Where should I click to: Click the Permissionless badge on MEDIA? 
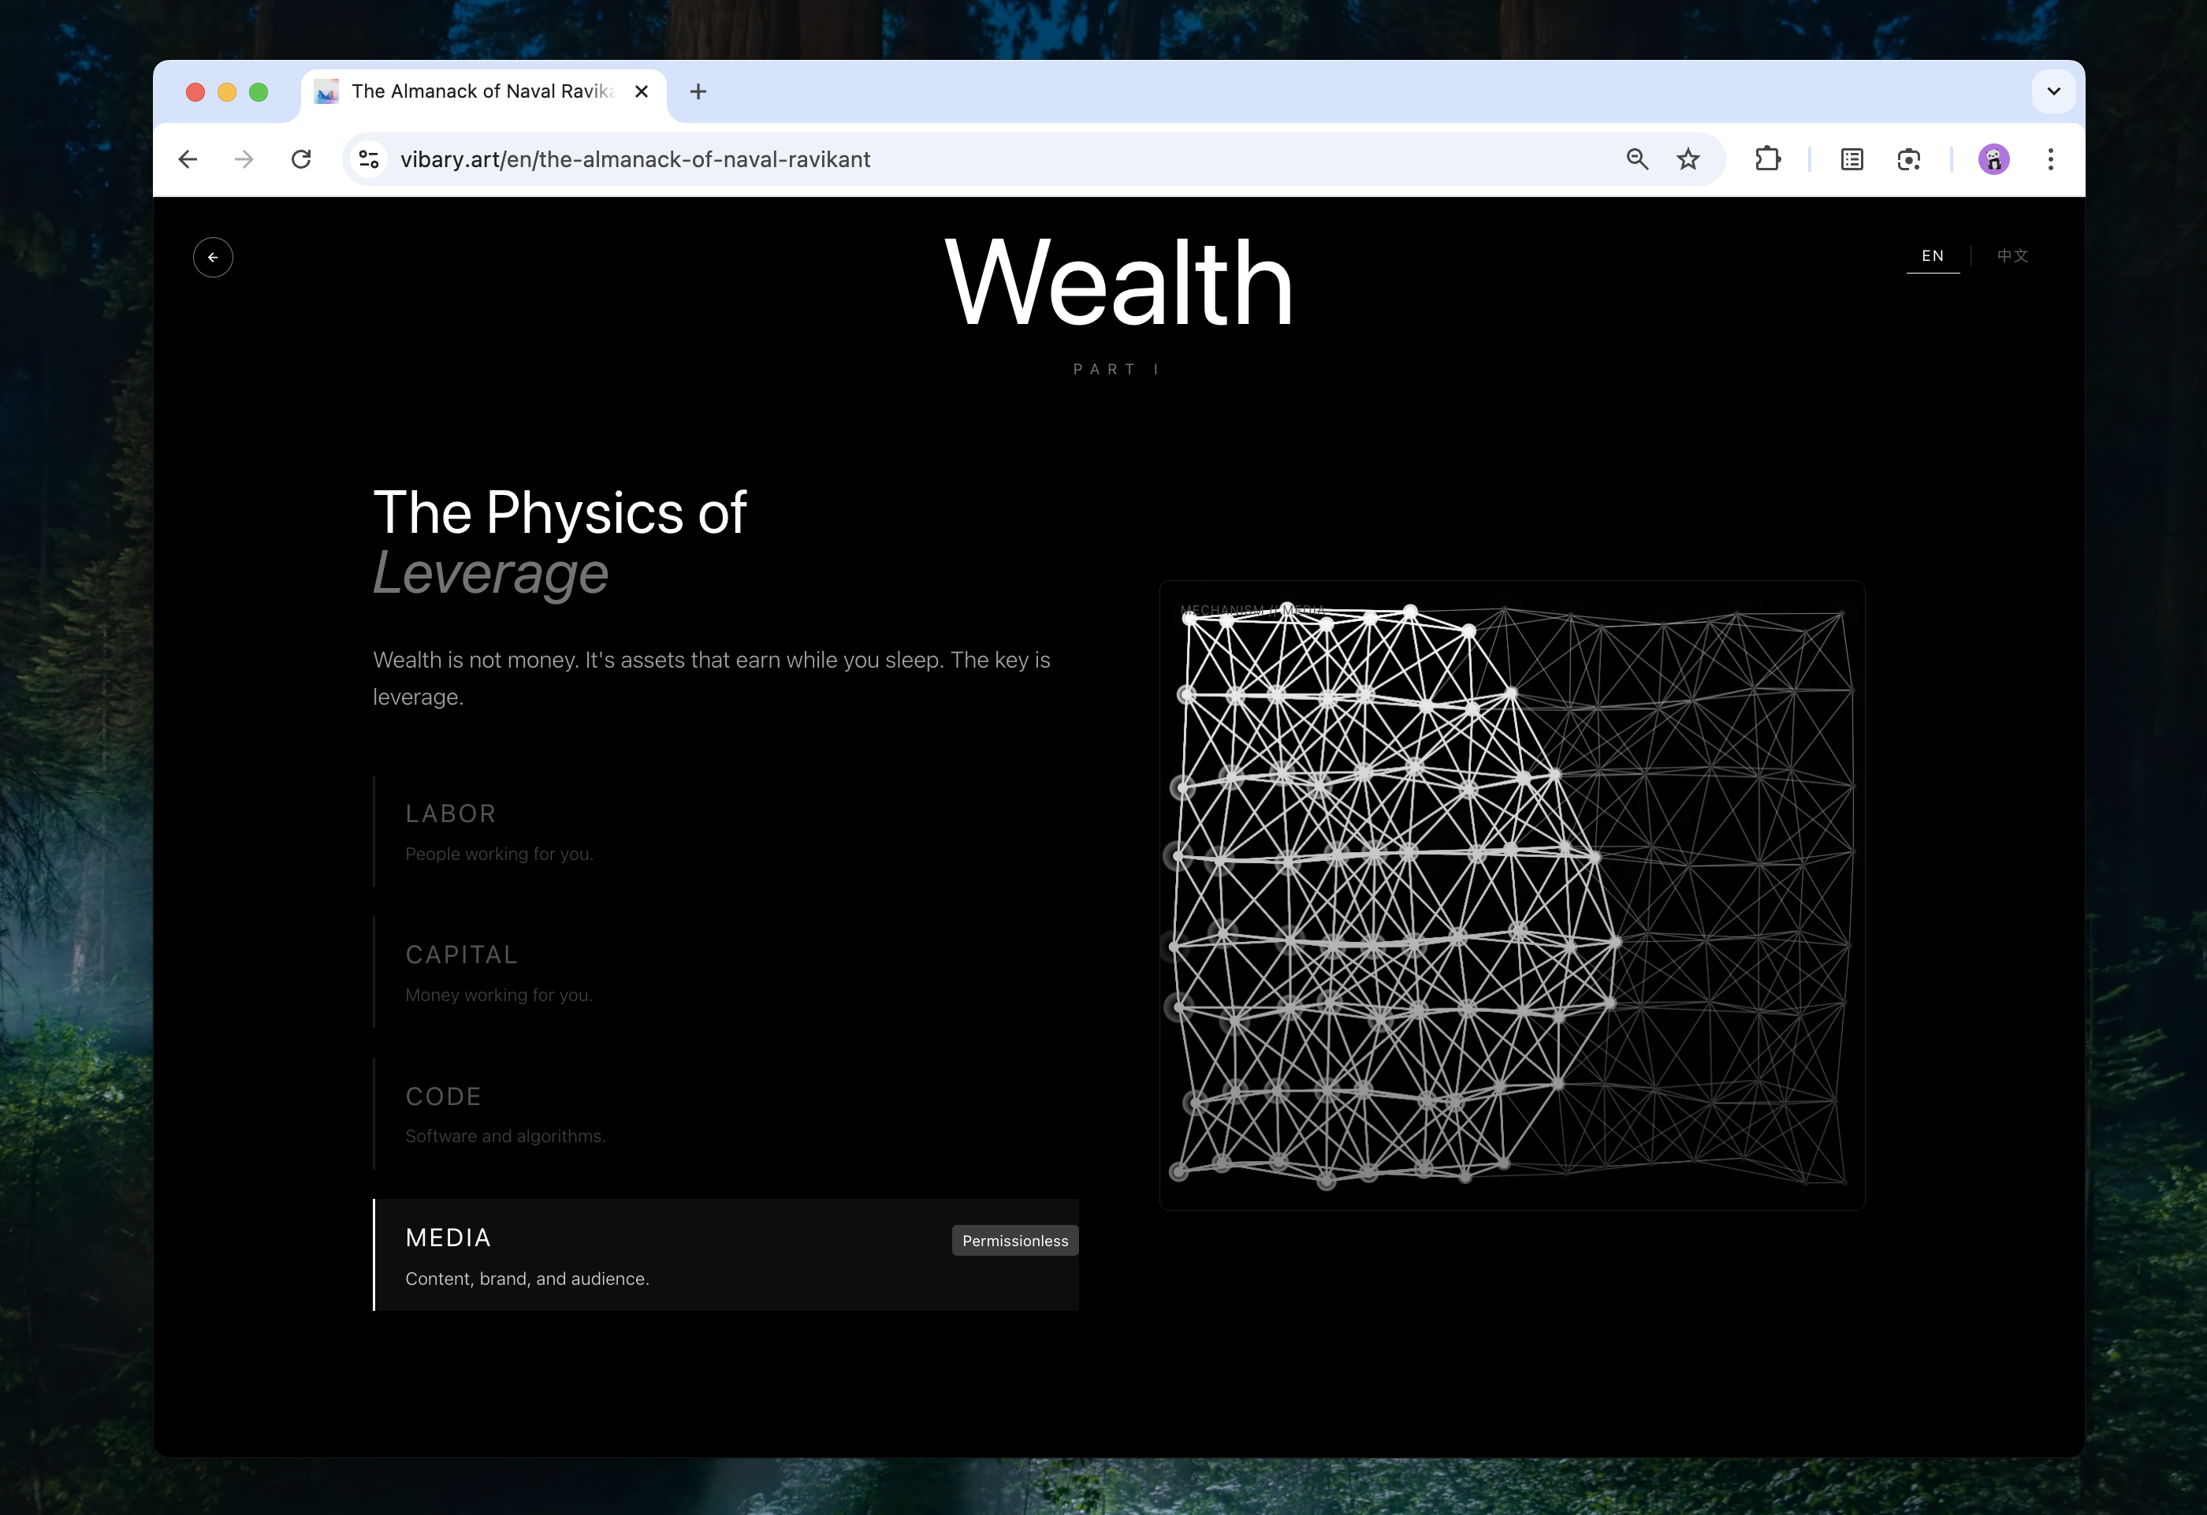tap(1014, 1241)
